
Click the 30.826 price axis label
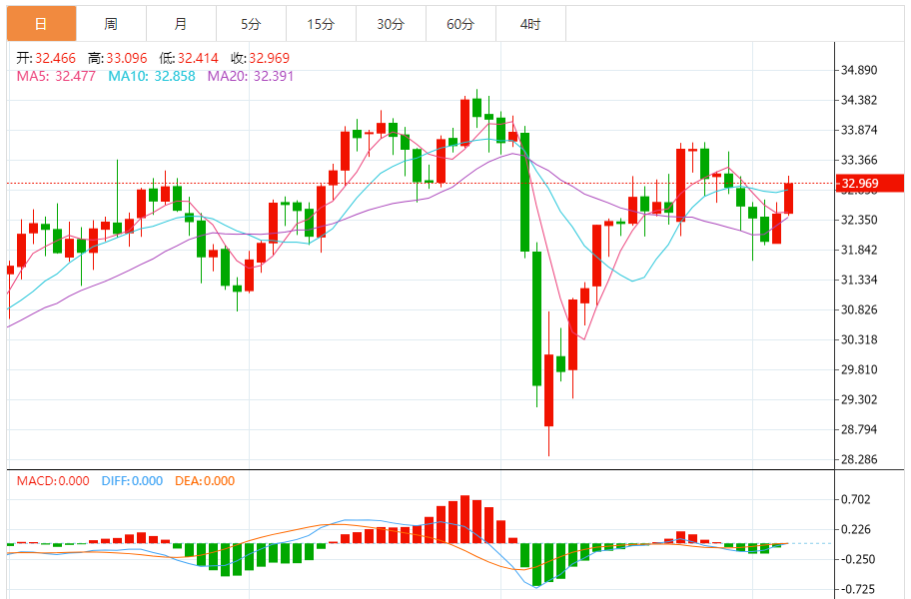859,309
